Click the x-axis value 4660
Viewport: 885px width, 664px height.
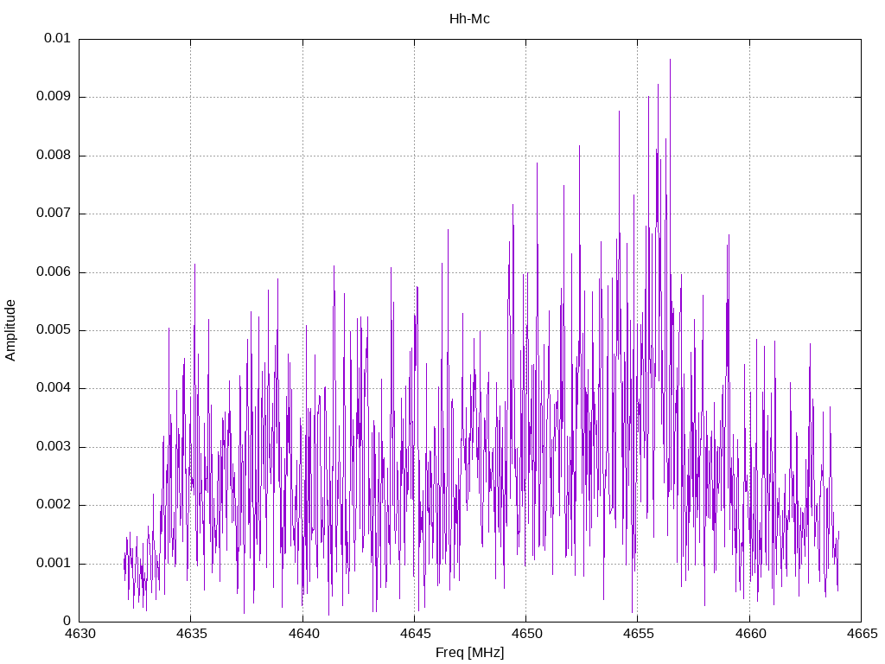coord(750,634)
